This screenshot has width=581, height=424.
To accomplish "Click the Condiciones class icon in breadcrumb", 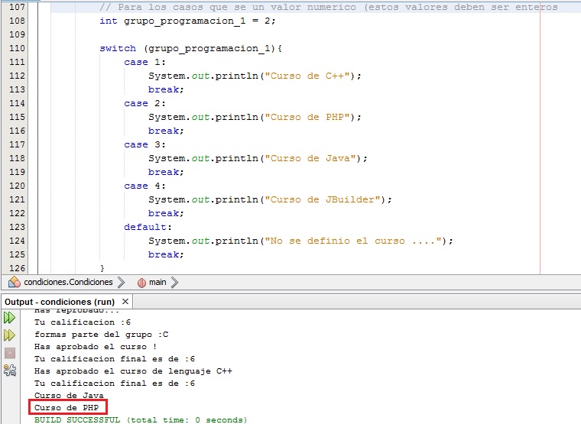I will [x=15, y=282].
